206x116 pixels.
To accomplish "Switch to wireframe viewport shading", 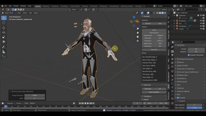I will click(x=157, y=13).
